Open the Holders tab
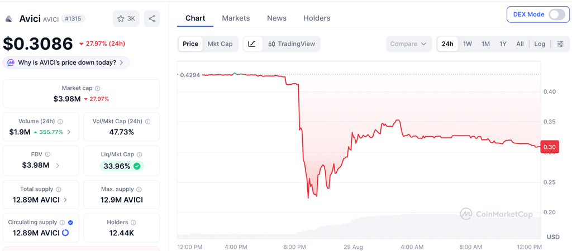572x251 pixels. point(317,18)
